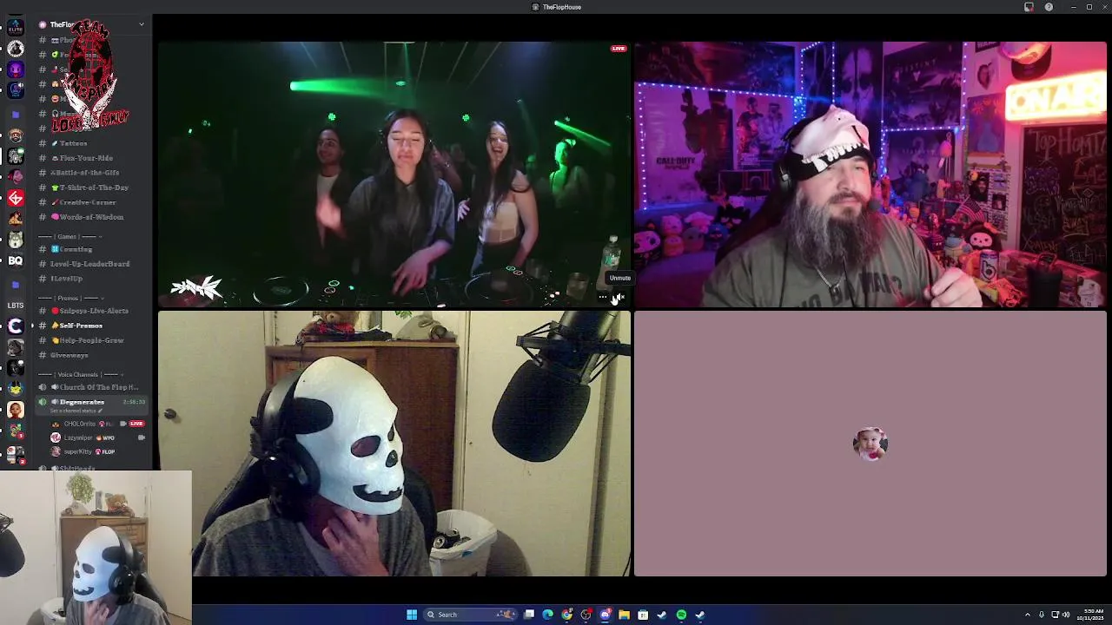
Task: Open the Discord inbox icon in the title bar
Action: (1029, 7)
